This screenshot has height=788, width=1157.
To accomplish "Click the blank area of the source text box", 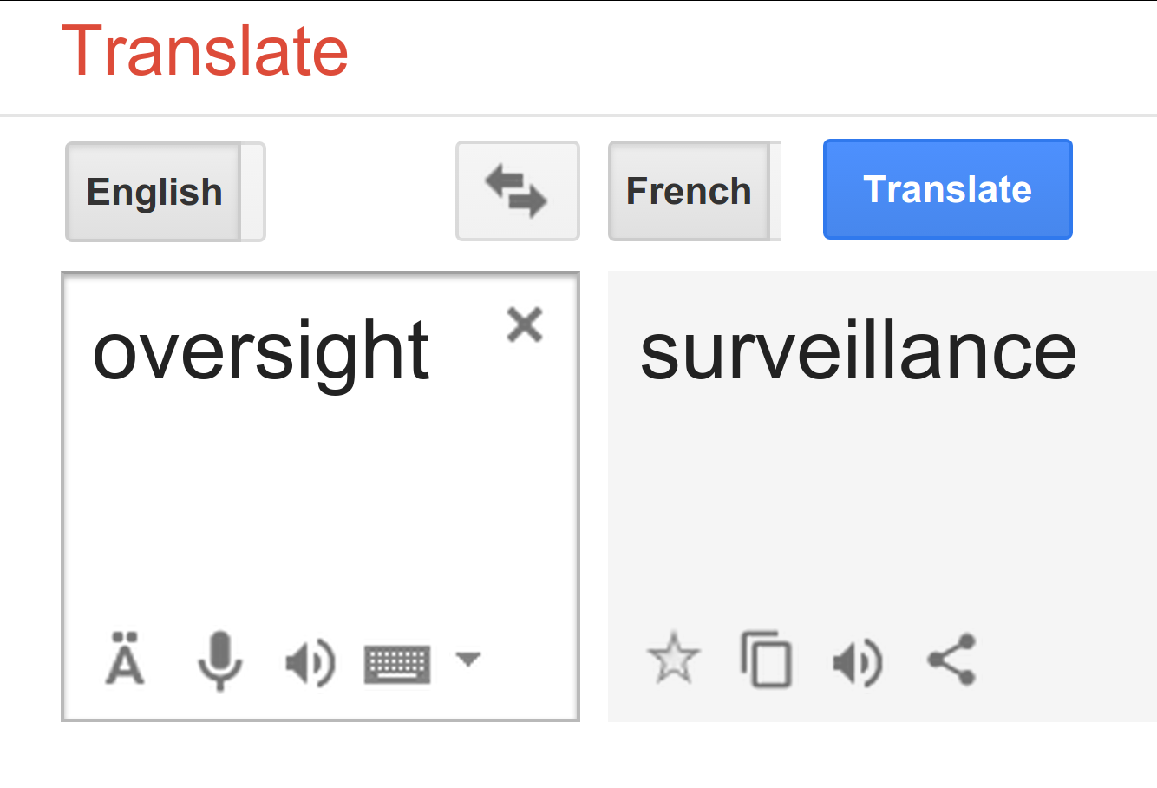I will [319, 503].
